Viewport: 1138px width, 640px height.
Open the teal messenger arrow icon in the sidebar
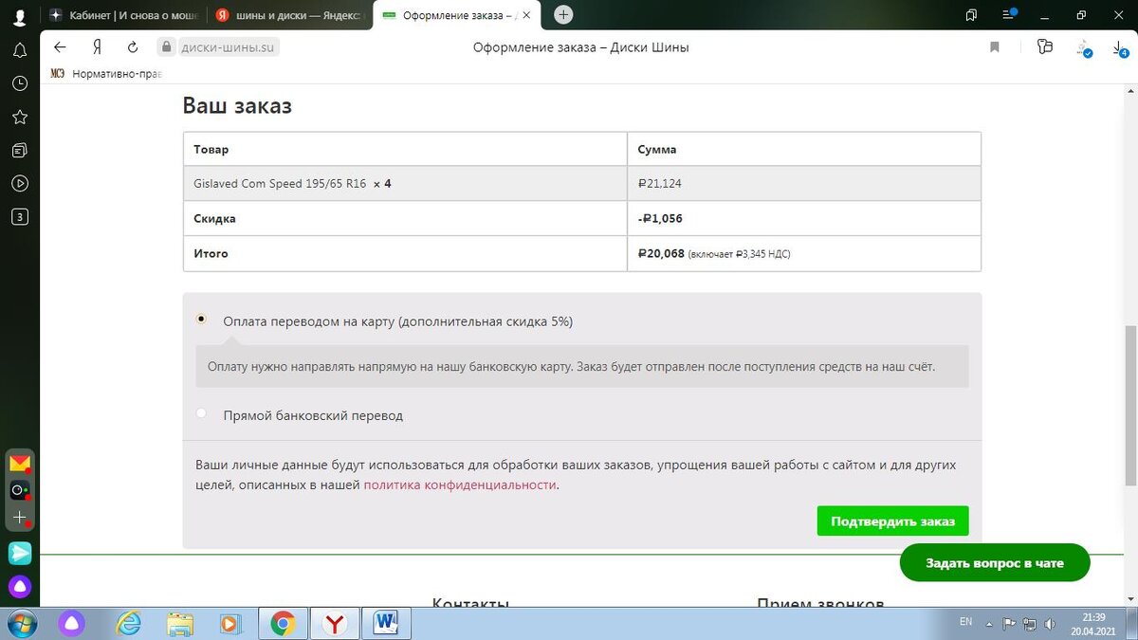point(20,553)
